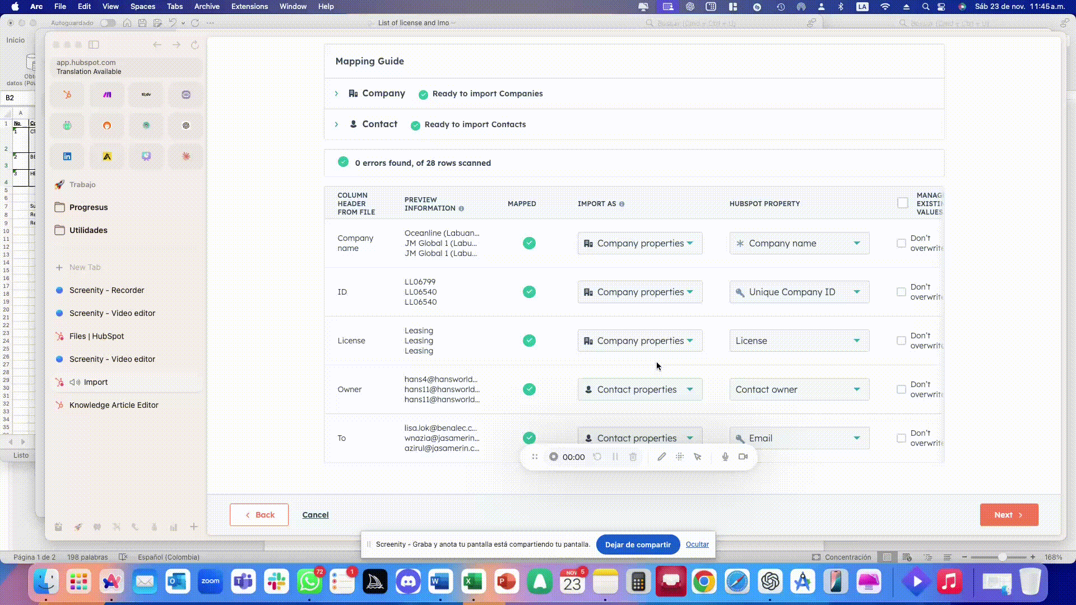1076x605 pixels.
Task: Check Don't overwrite for Company name row
Action: pyautogui.click(x=901, y=243)
